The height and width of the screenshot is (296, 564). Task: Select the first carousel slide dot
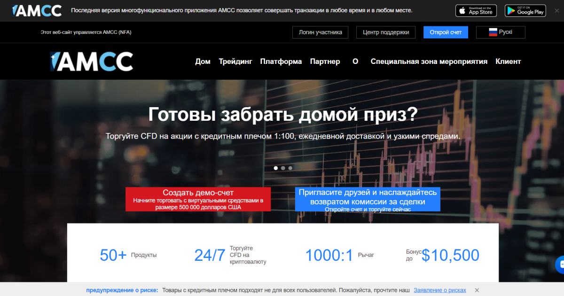coord(276,168)
